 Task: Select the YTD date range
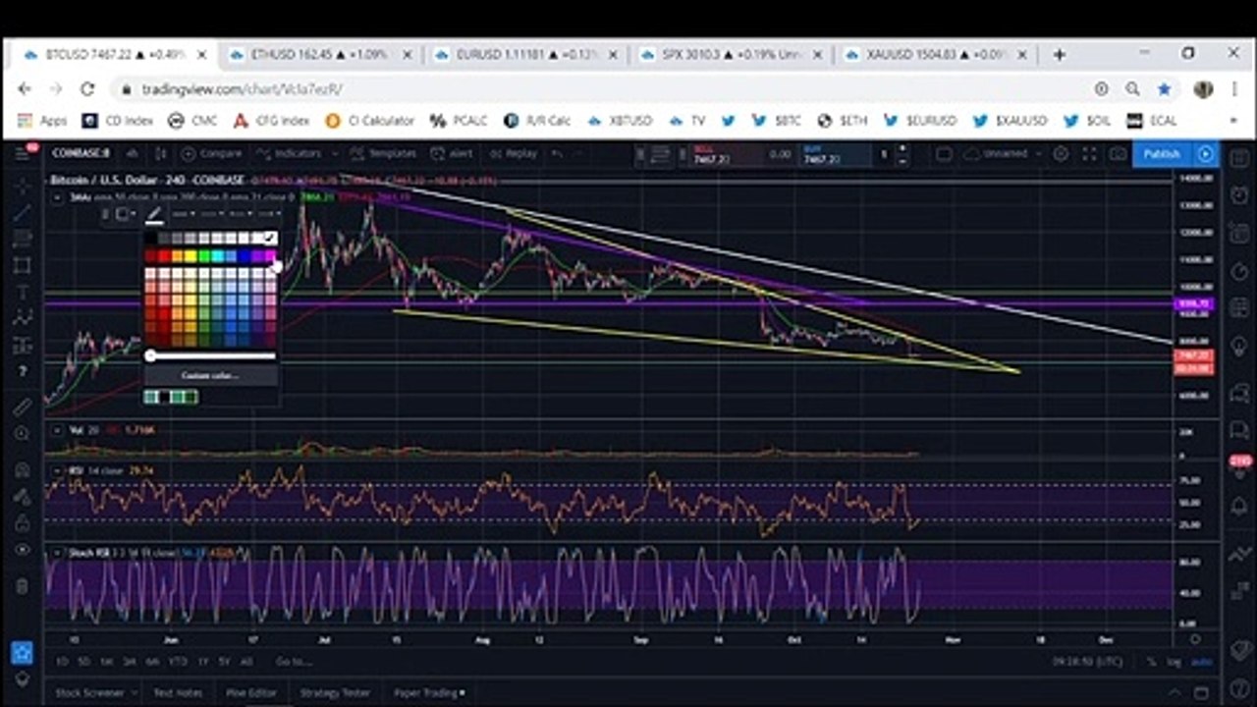178,662
